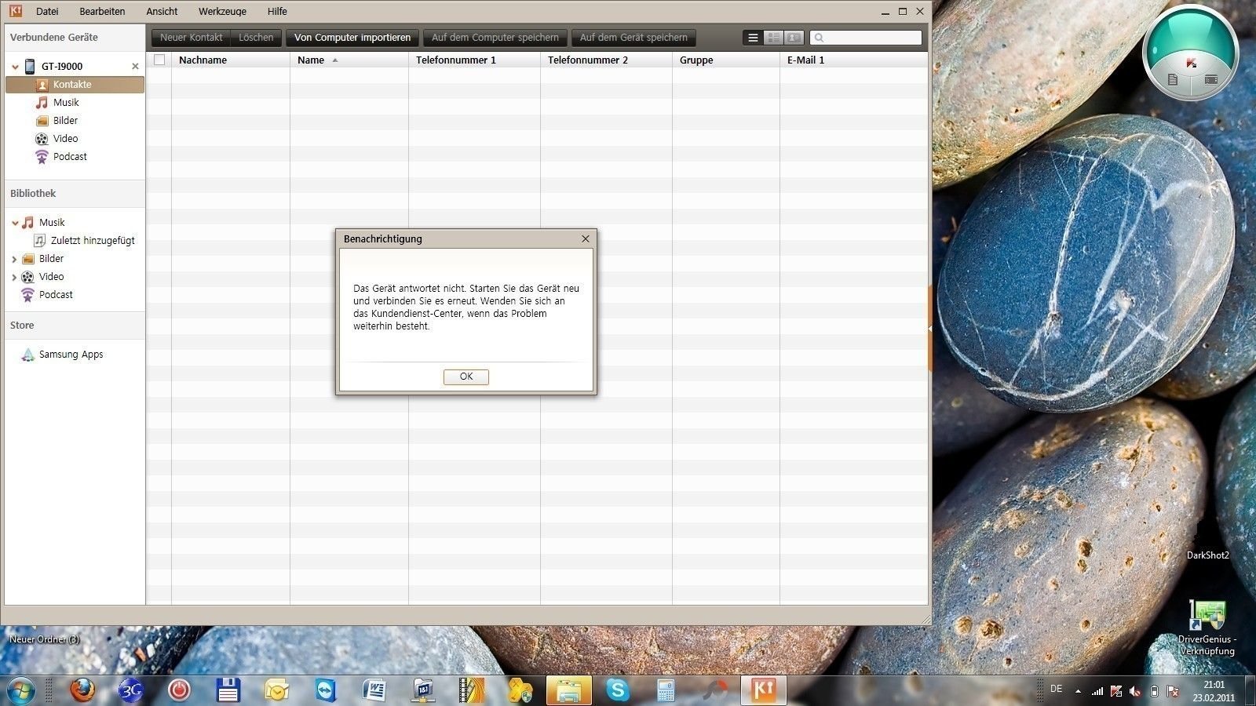
Task: Click the Kies logo in title bar
Action: point(15,11)
